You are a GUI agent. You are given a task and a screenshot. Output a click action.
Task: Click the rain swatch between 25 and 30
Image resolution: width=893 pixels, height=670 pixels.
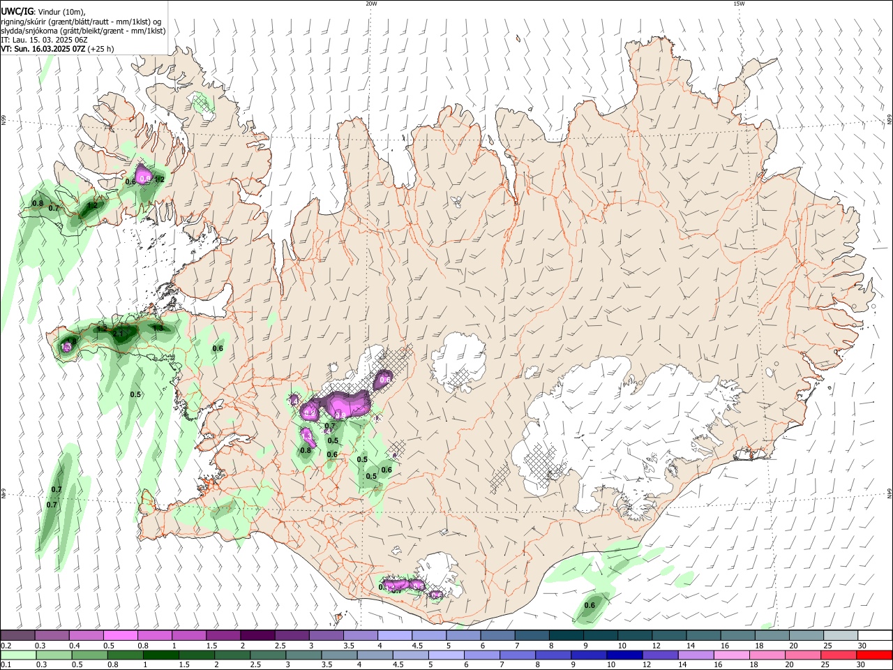click(839, 655)
